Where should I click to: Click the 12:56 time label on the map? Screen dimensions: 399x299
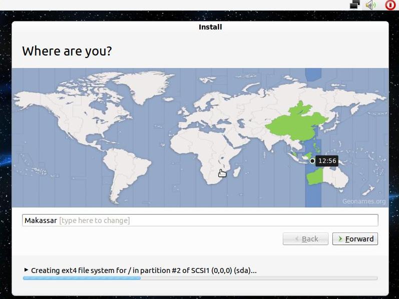pyautogui.click(x=327, y=161)
